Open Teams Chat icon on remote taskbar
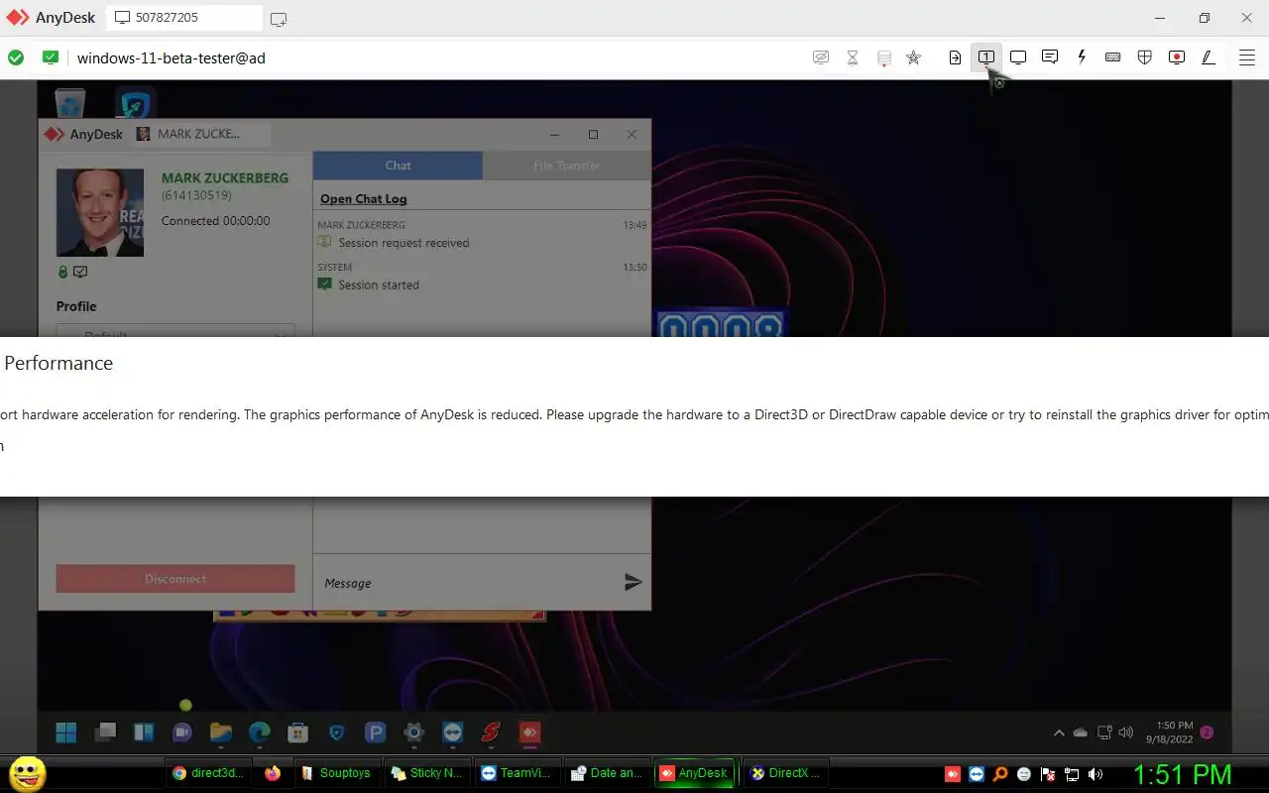This screenshot has width=1269, height=793. pyautogui.click(x=182, y=733)
